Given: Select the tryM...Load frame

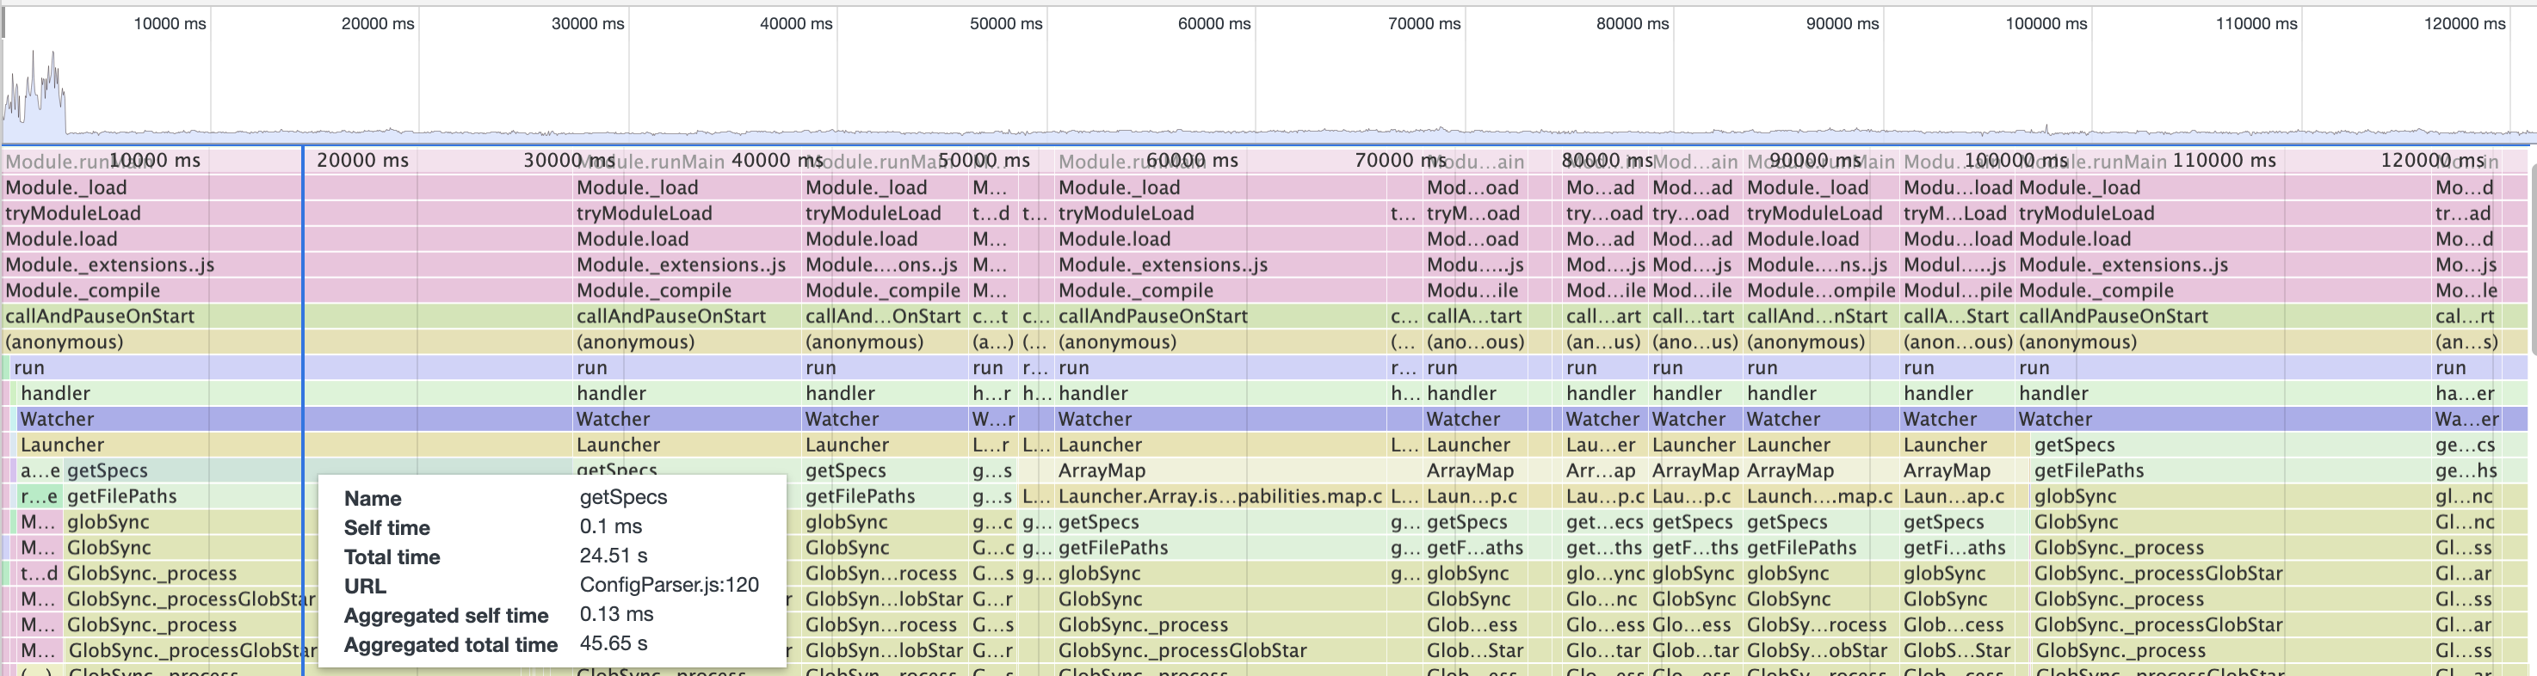Looking at the screenshot, I should click(x=1956, y=213).
